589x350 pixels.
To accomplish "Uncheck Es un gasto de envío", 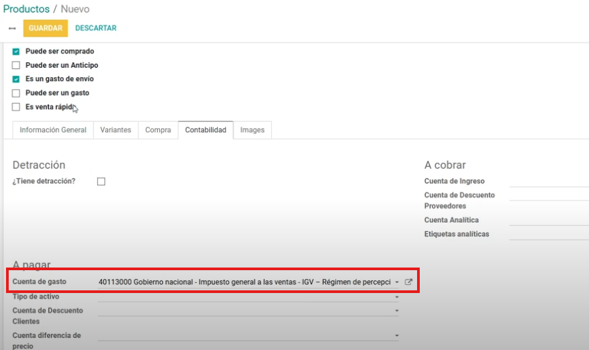I will [x=16, y=79].
